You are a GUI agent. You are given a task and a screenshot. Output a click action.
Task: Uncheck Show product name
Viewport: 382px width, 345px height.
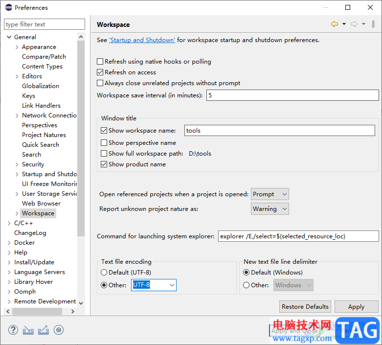pyautogui.click(x=104, y=164)
